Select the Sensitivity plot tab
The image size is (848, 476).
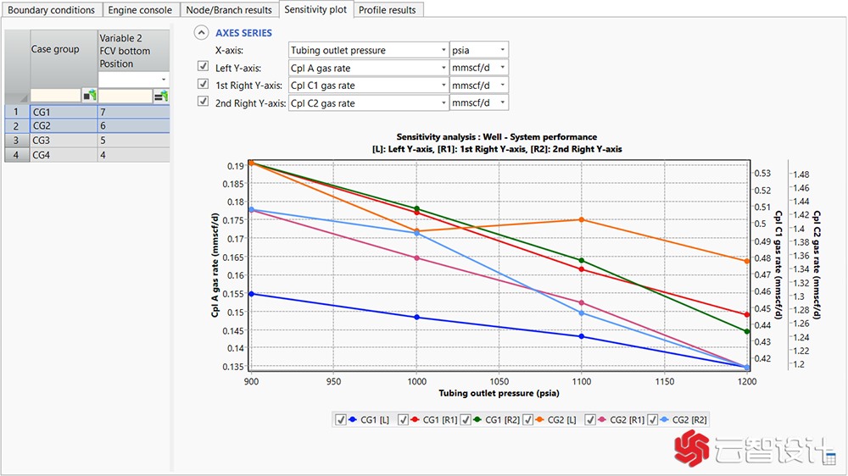click(315, 9)
